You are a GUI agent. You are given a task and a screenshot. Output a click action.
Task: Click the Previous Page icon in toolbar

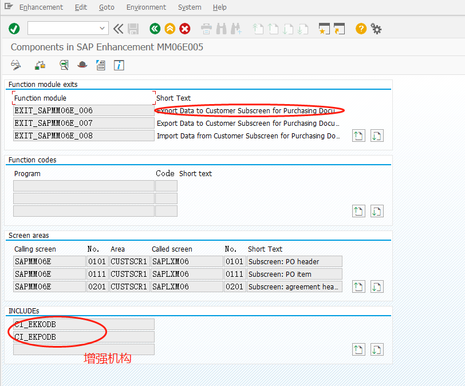(x=273, y=29)
